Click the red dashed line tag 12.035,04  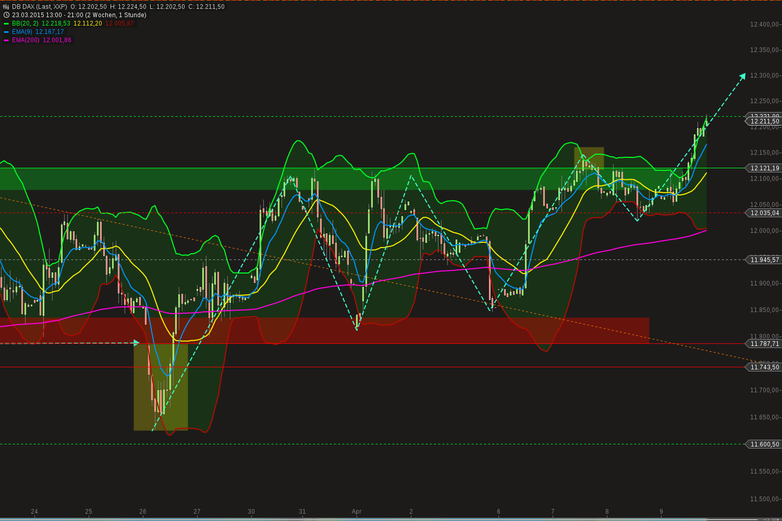pos(764,213)
